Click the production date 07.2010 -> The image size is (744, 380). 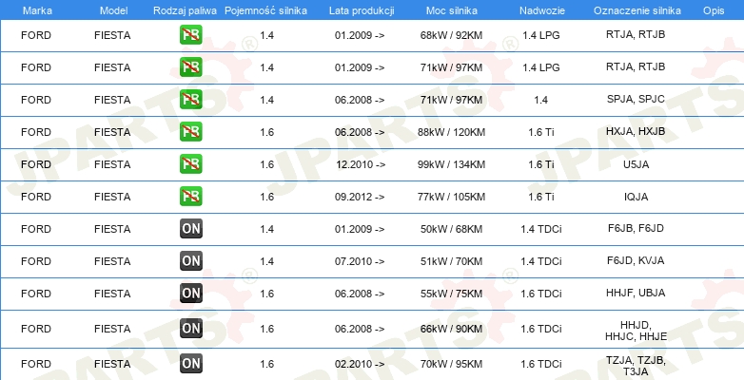360,261
